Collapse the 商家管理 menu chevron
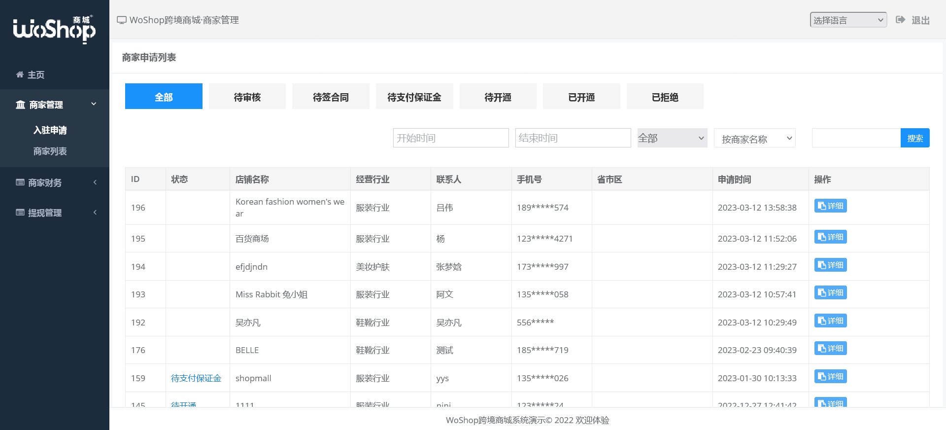Viewport: 946px width, 430px height. click(x=94, y=104)
